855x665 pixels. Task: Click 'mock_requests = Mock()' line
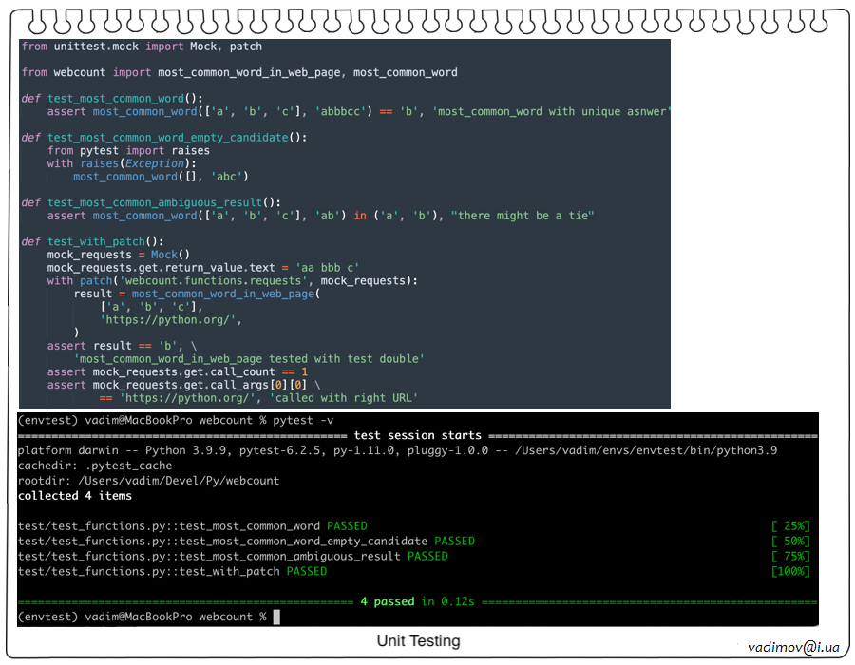[x=119, y=255]
